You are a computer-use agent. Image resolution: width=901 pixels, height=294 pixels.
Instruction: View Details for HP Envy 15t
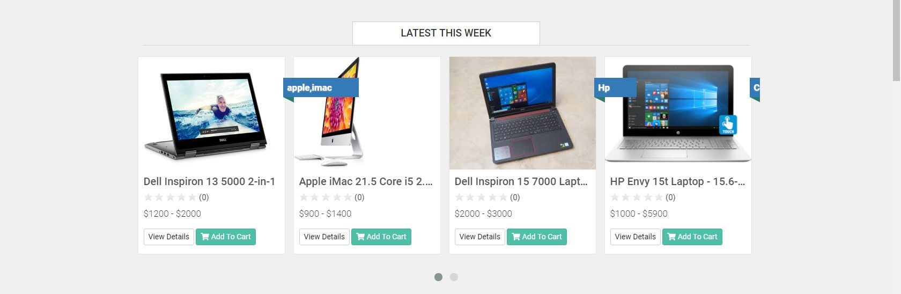(x=636, y=237)
